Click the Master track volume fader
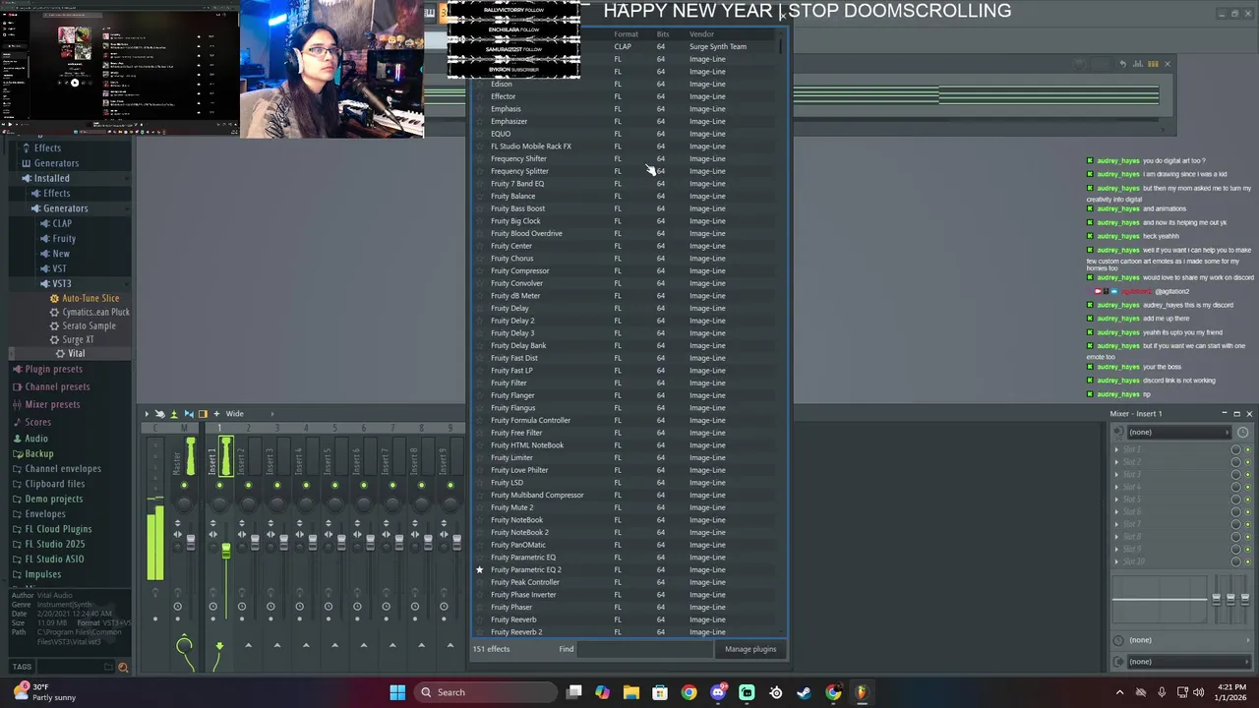Viewport: 1259px width, 708px height. (190, 541)
